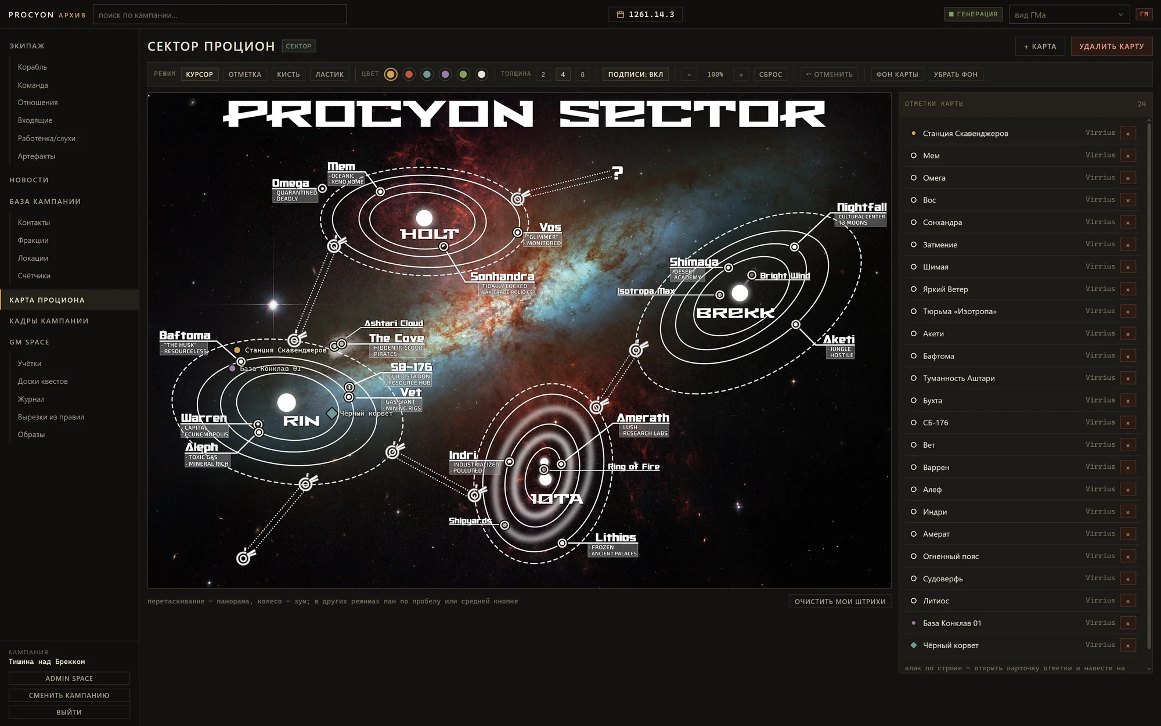Focus the поиск по кампании search field
The image size is (1161, 726).
click(219, 15)
